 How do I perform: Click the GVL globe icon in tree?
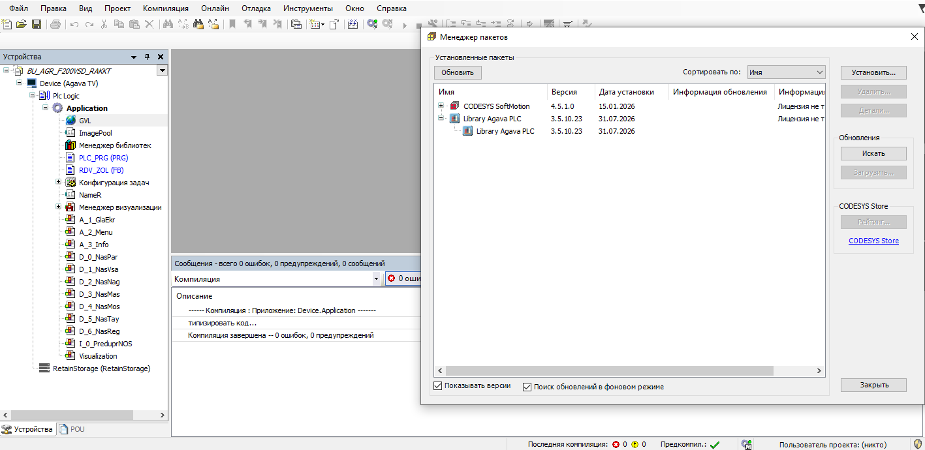click(71, 121)
